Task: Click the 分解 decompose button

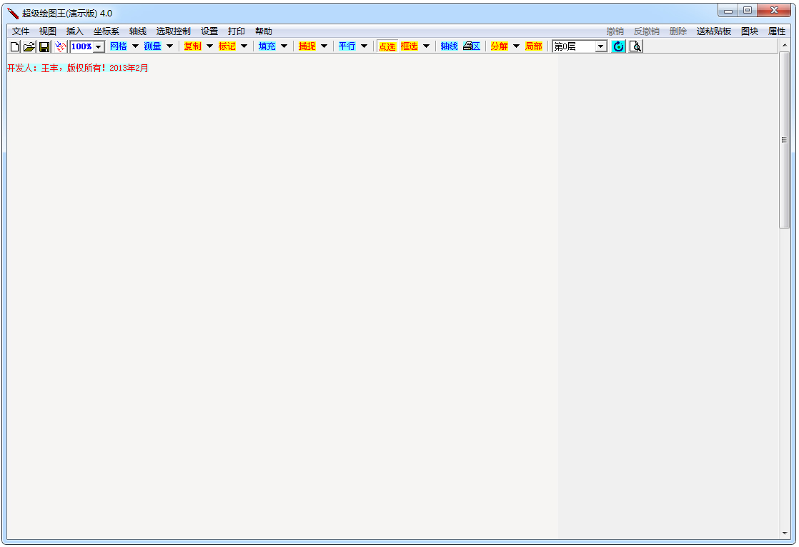Action: tap(500, 46)
